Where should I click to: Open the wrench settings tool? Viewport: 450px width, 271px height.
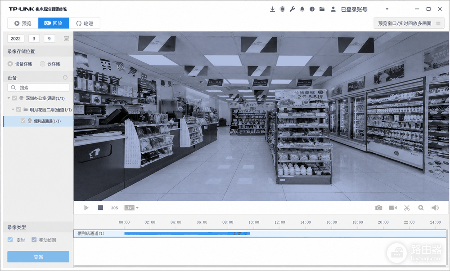[x=292, y=9]
